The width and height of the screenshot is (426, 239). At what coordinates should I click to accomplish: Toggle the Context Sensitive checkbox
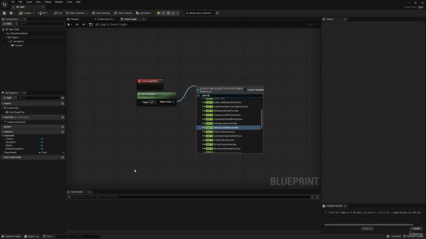pyautogui.click(x=246, y=90)
